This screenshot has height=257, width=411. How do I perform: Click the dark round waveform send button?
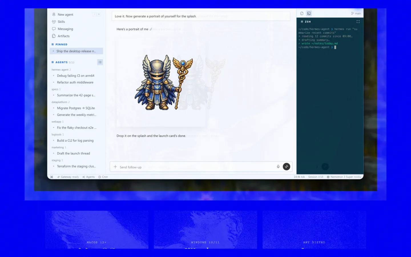(x=286, y=166)
